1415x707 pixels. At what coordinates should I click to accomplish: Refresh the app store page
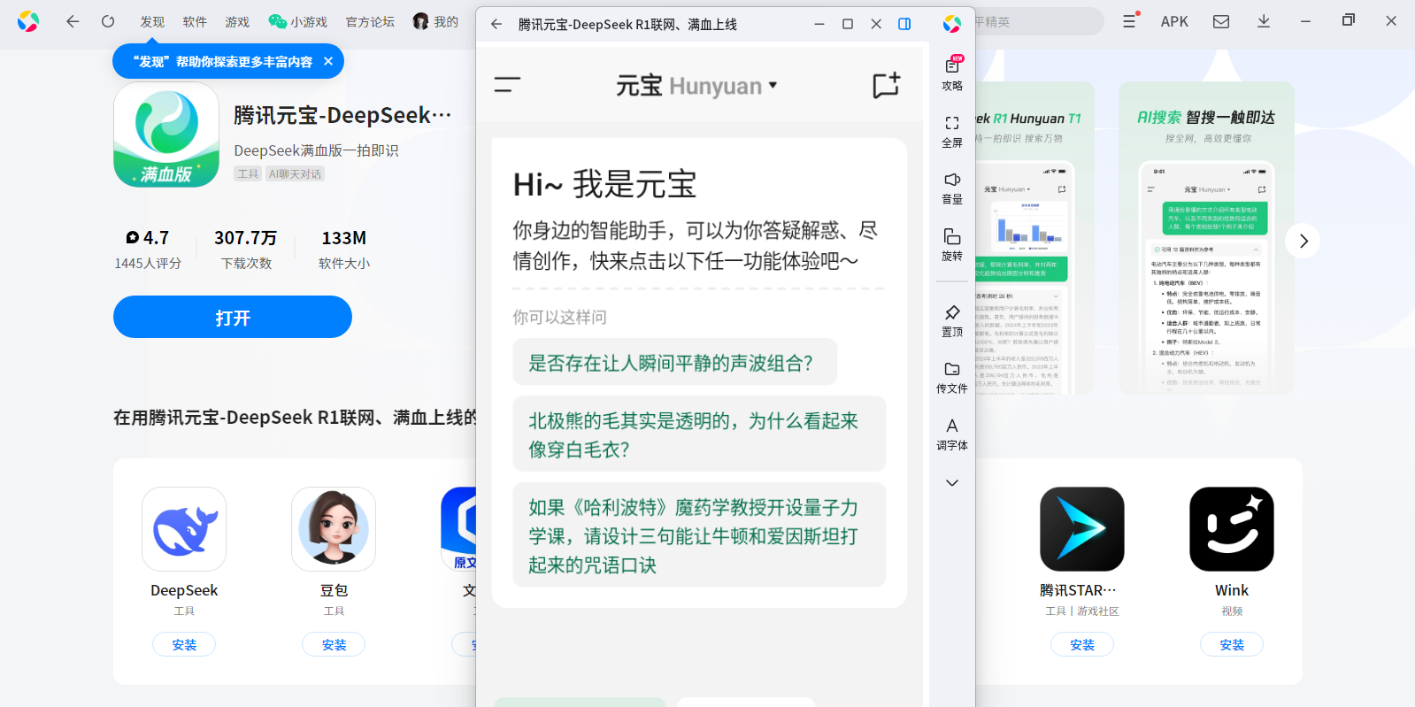[108, 21]
